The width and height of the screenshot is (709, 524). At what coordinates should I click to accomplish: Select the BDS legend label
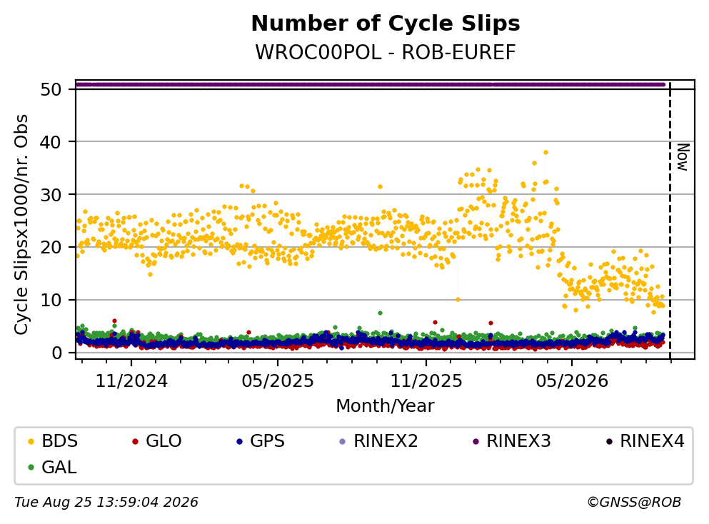pyautogui.click(x=60, y=441)
